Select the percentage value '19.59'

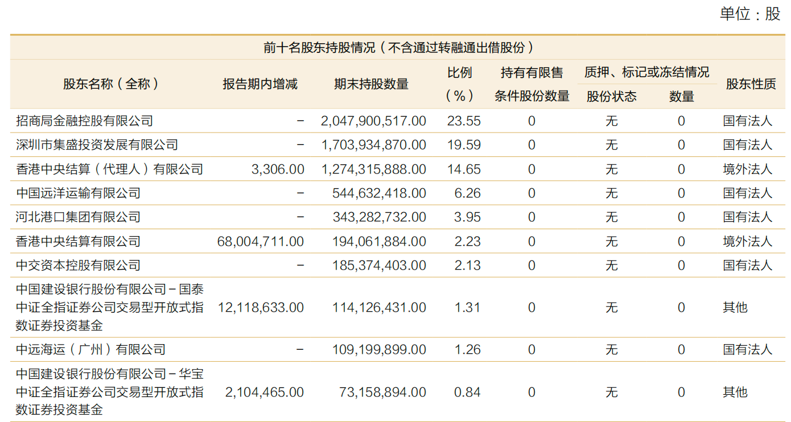point(464,145)
